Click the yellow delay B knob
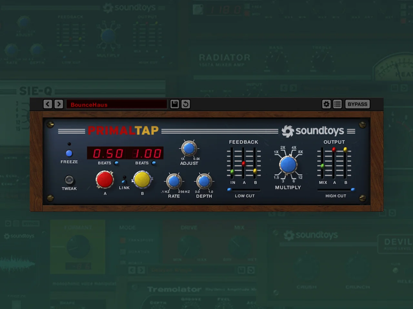Screen dimensions: 413x309 [x=142, y=180]
